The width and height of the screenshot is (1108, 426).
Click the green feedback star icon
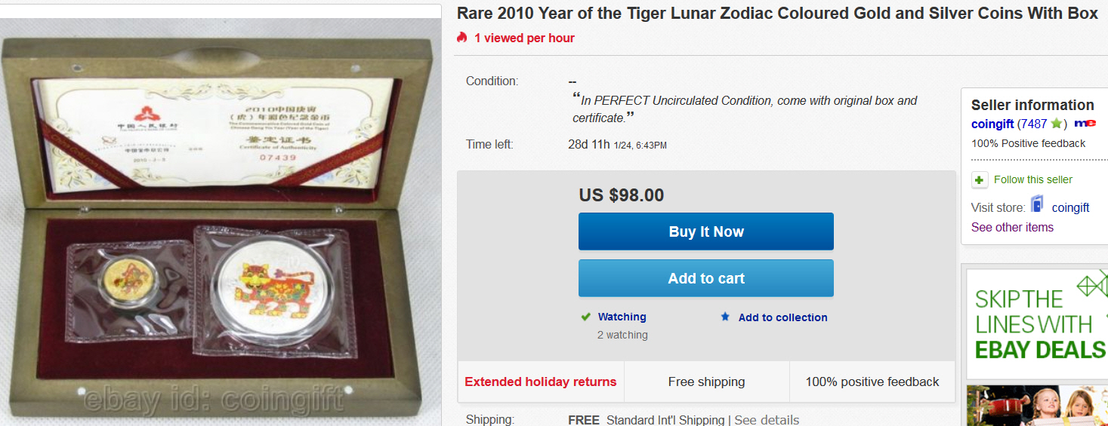coord(1056,124)
